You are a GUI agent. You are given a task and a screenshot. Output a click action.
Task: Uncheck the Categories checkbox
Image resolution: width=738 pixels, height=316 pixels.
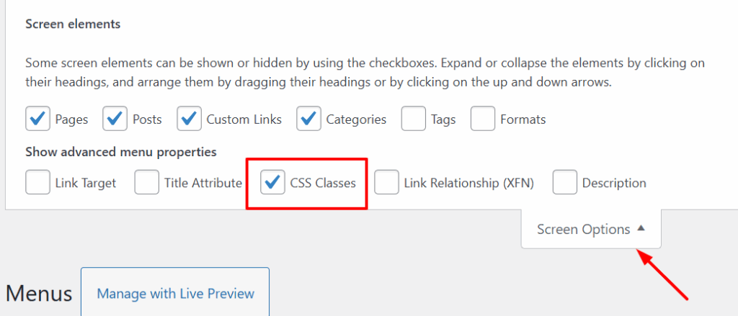[x=310, y=119]
